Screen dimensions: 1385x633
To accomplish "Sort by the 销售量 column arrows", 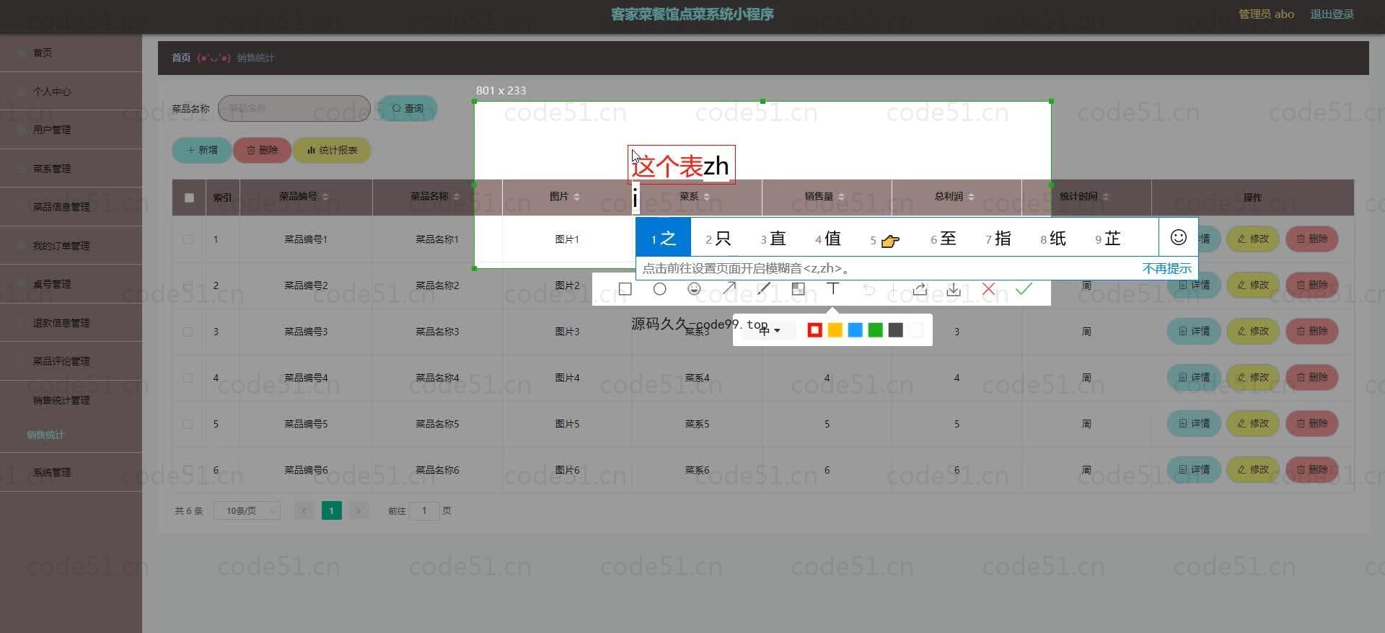I will point(842,197).
